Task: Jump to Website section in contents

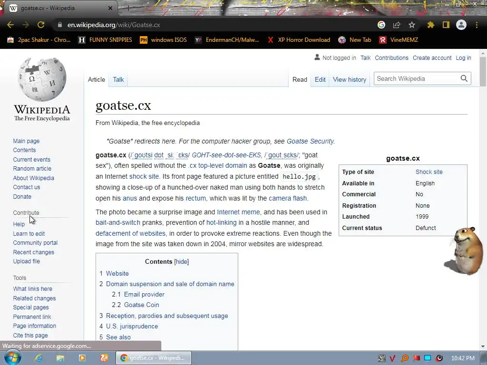Action: 117,273
